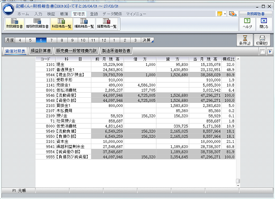Screen dimensions: 275x199
Task: Select month 9 in the month bar
Action: [72, 40]
